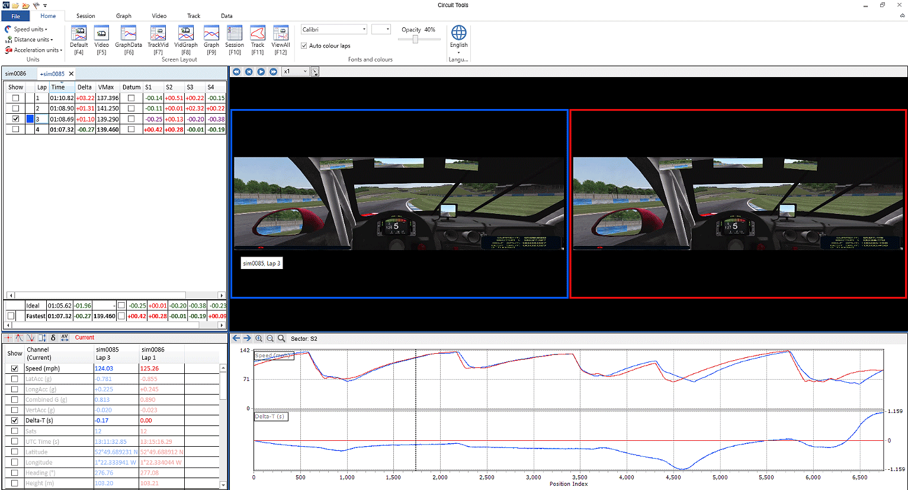Open Speed units dropdown
The width and height of the screenshot is (908, 490).
[26, 29]
